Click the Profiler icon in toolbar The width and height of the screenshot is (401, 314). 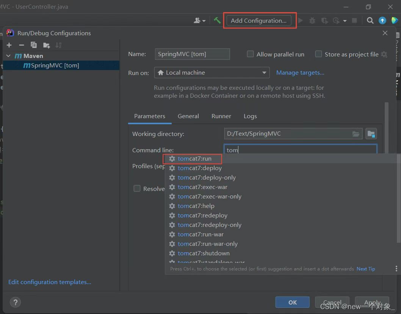(x=336, y=20)
